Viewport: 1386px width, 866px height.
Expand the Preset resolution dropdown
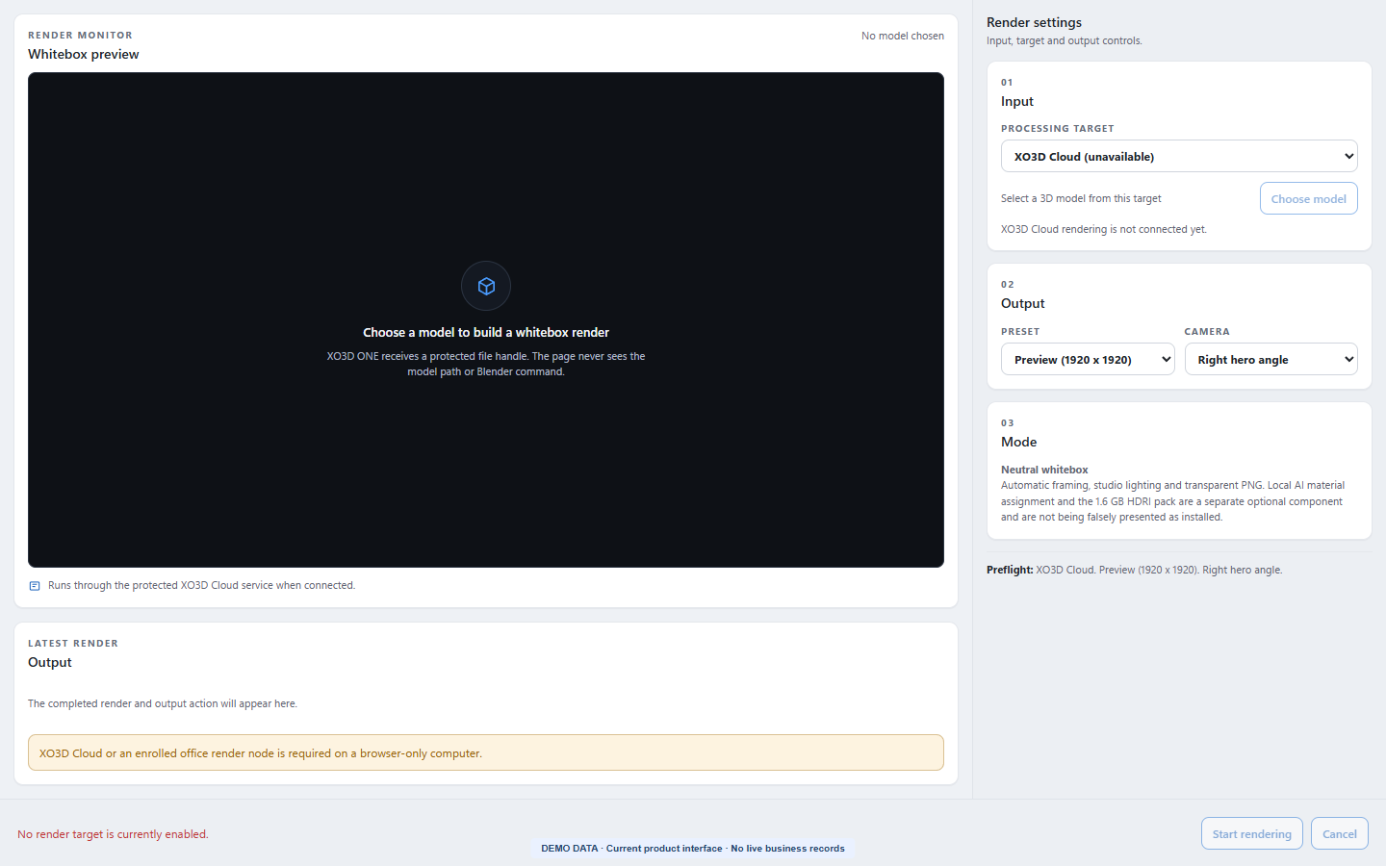(1088, 359)
